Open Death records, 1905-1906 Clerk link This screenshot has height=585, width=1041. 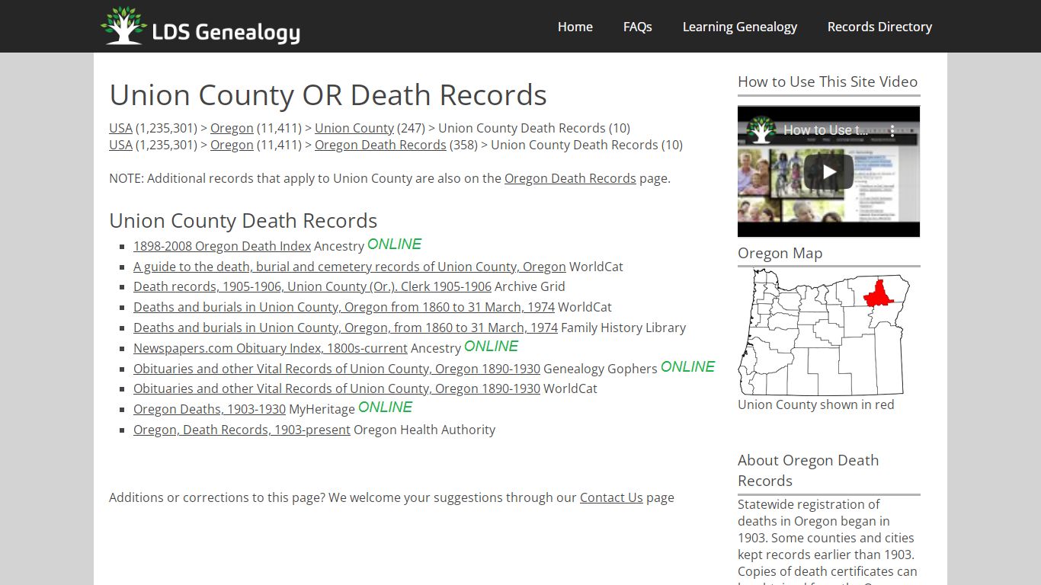click(312, 286)
